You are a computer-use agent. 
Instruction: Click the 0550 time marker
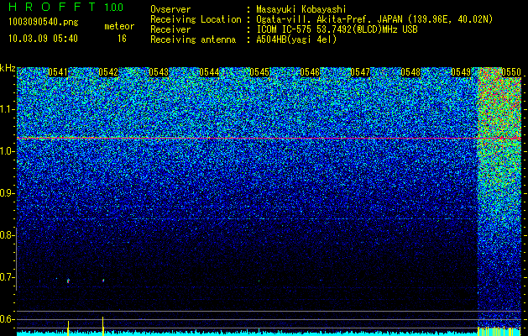511,72
